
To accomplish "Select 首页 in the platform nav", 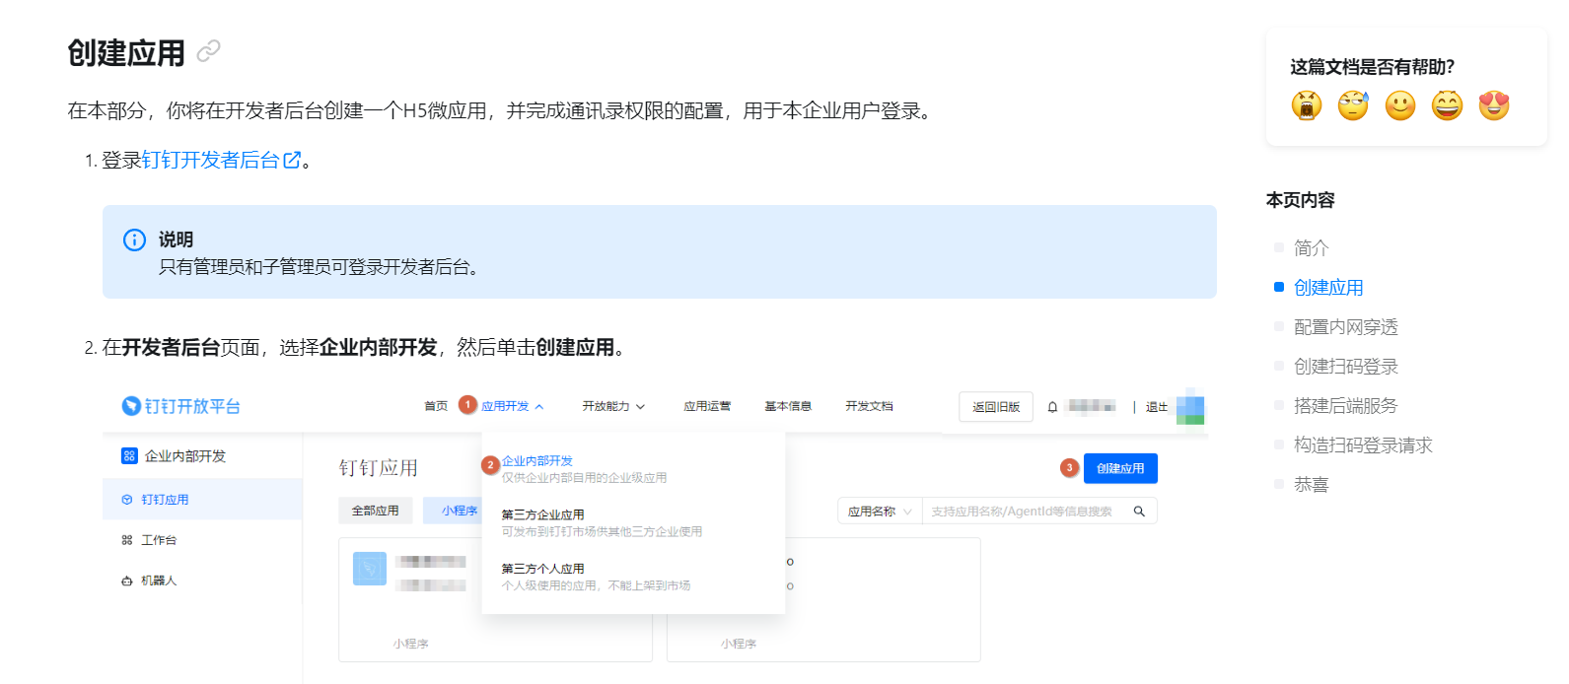I will 436,406.
